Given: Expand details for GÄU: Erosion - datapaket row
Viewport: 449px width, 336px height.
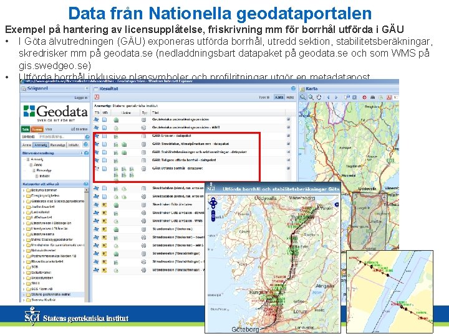Looking at the screenshot, I should click(288, 136).
